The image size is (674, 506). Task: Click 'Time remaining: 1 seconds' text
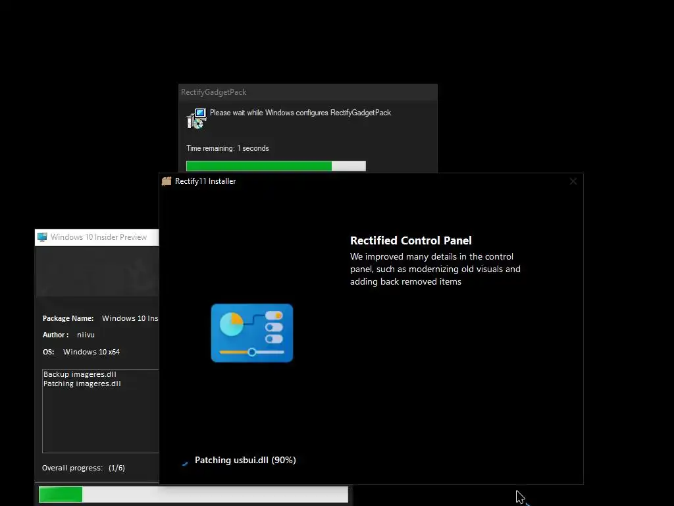pyautogui.click(x=227, y=148)
